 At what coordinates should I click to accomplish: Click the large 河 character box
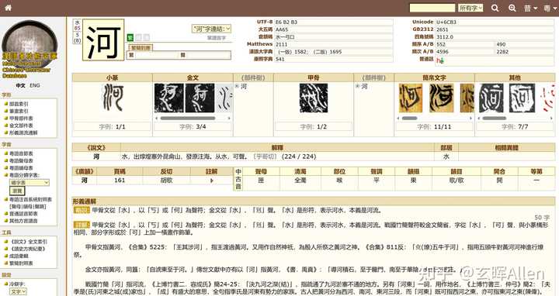coord(103,40)
